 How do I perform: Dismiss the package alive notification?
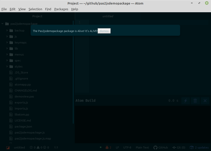click(104, 31)
